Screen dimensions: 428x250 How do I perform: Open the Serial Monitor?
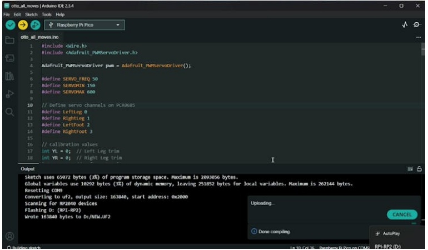click(x=417, y=25)
